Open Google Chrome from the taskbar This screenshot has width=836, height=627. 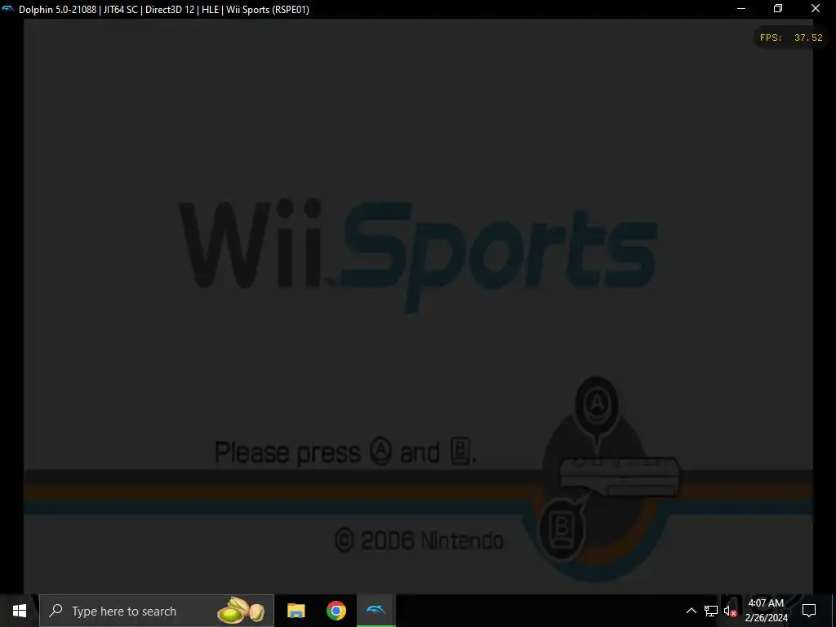(336, 611)
